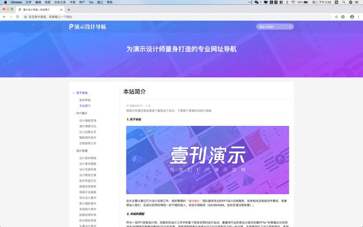Open 标识图标资源 in the sidebar

pos(87,221)
